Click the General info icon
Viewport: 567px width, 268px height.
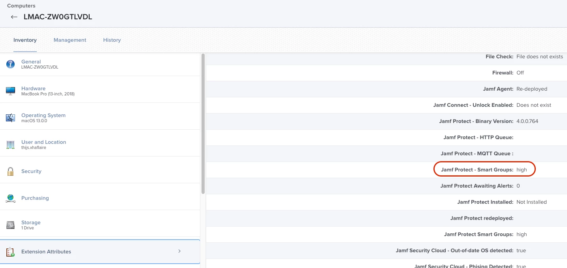point(11,64)
